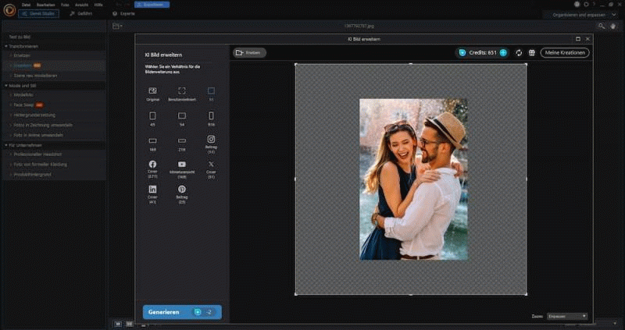This screenshot has width=625, height=330.
Task: Click the blue Exportieren button
Action: pos(152,5)
